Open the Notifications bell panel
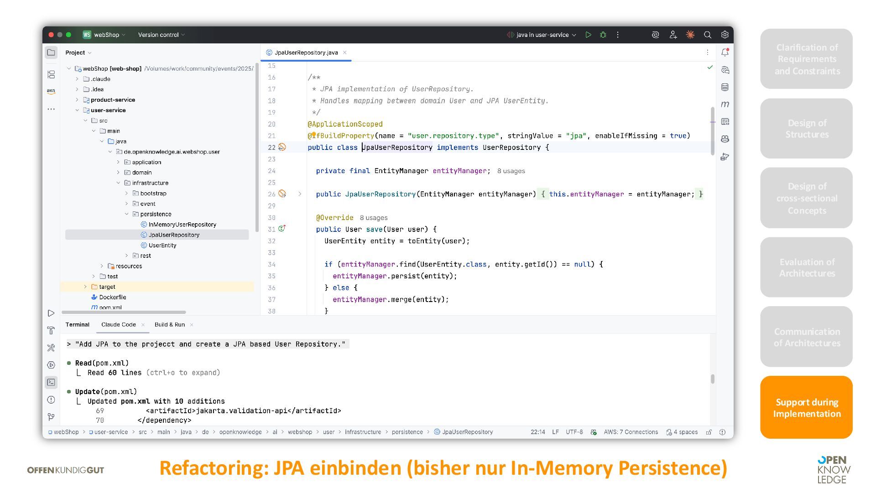The image size is (876, 492). tap(725, 52)
